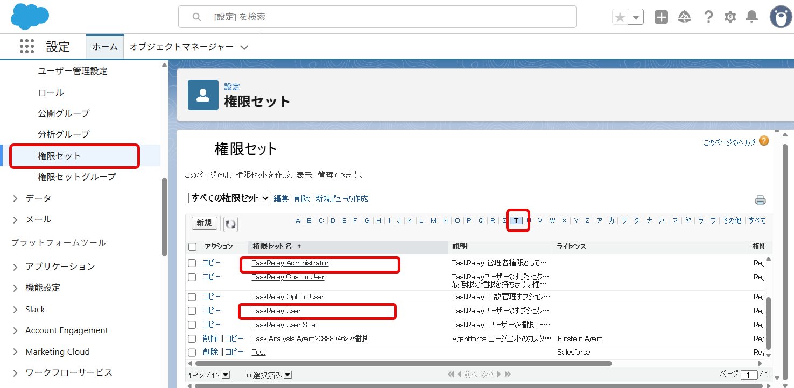
Task: Click the table horizontal scrollbar
Action: pos(403,363)
